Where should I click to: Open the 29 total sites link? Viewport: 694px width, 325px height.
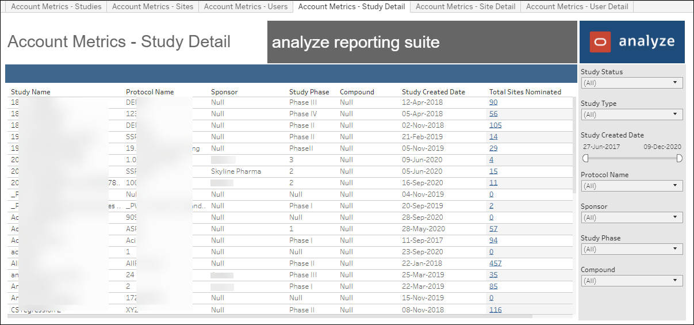[x=493, y=148]
